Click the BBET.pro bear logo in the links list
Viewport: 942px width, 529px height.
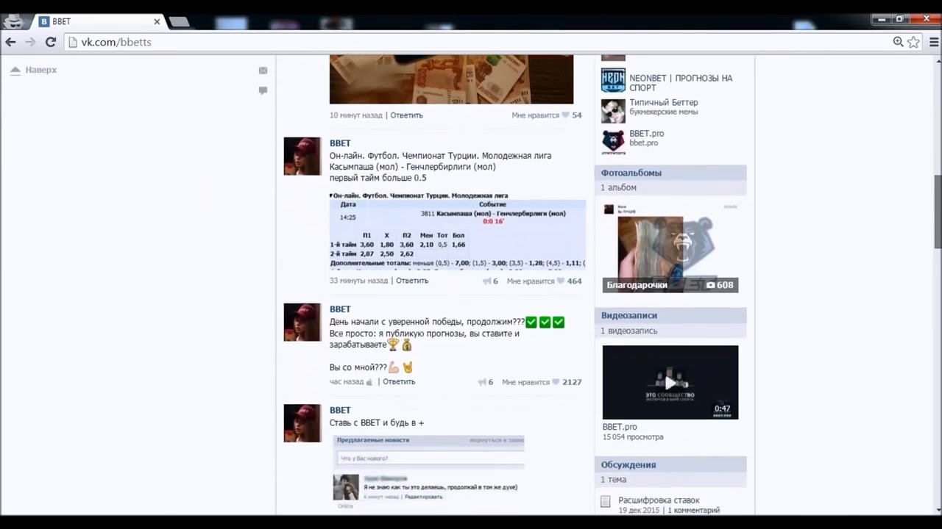pyautogui.click(x=613, y=141)
